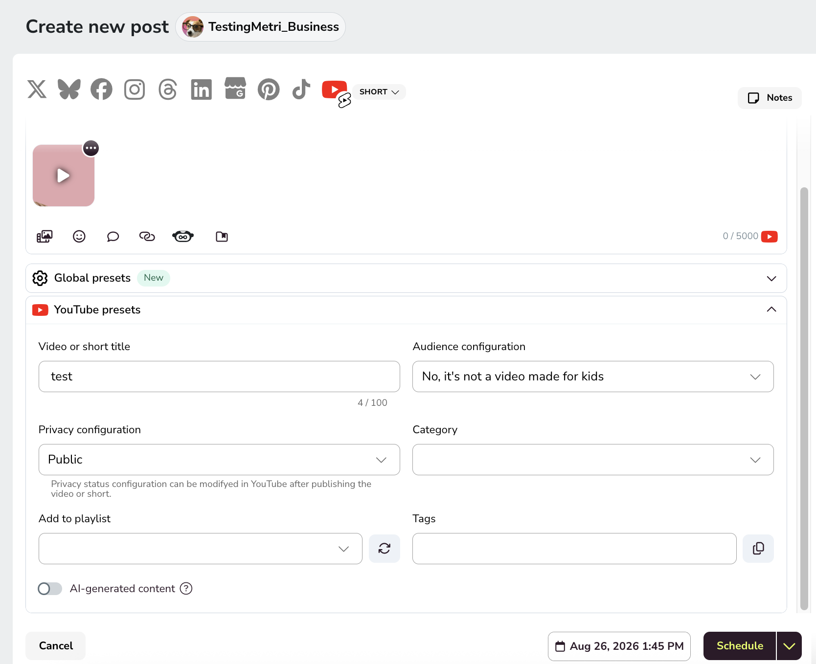Add a first comment with the bubble icon
Screen dimensions: 816x664
point(113,237)
